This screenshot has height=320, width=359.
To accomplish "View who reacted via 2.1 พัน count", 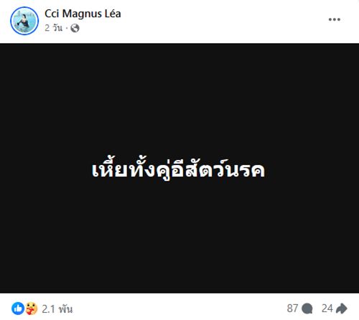I will 57,309.
